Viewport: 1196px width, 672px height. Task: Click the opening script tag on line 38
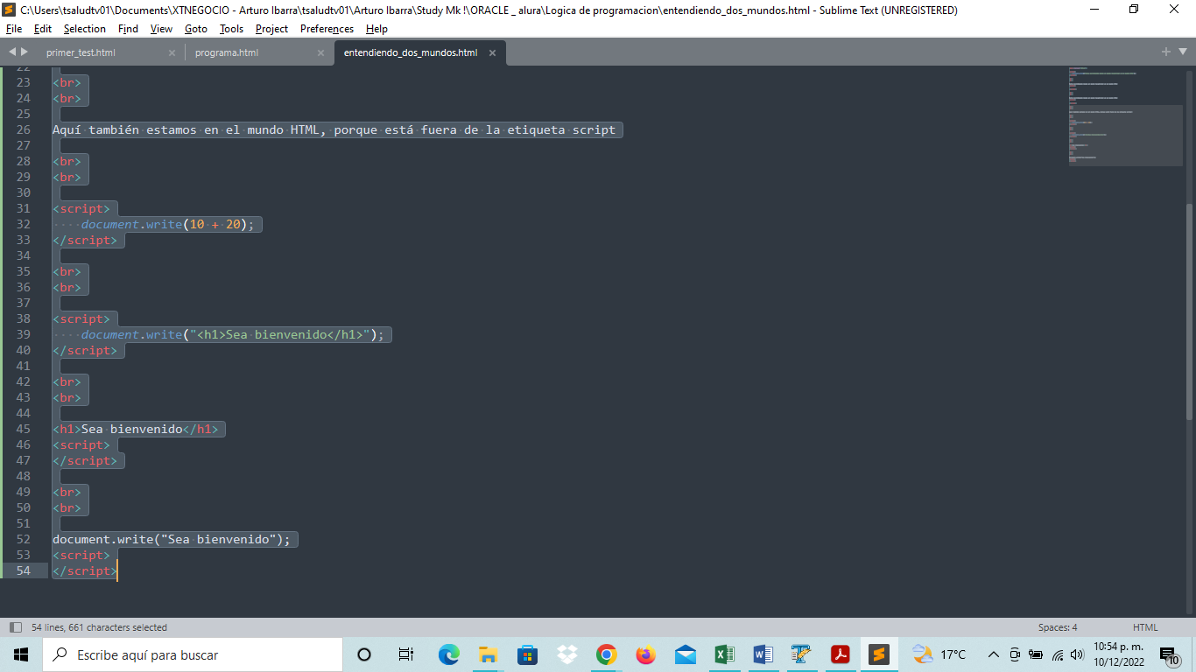click(x=81, y=318)
